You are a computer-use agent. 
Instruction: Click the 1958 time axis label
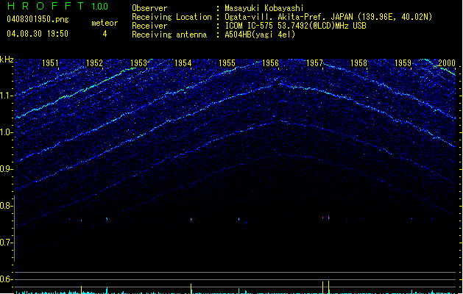358,63
